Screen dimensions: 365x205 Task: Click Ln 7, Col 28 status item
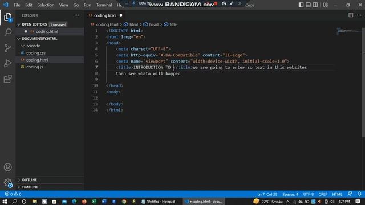pos(267,194)
